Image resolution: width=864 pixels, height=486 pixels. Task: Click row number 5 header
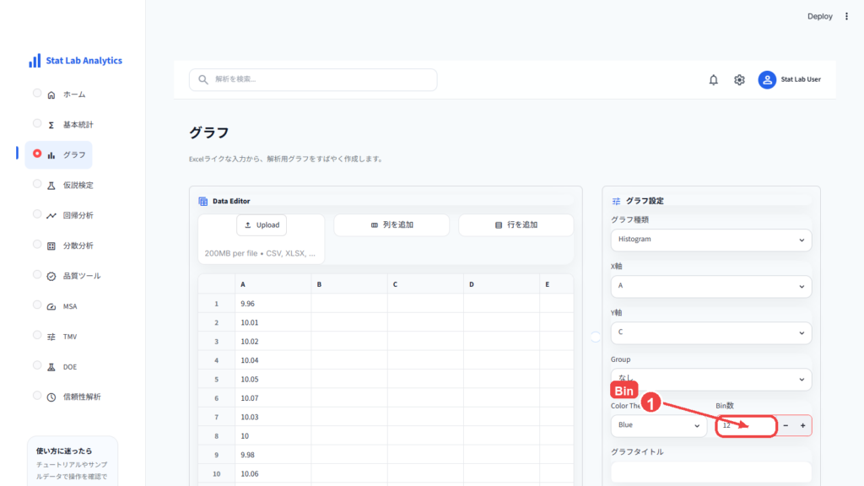217,379
